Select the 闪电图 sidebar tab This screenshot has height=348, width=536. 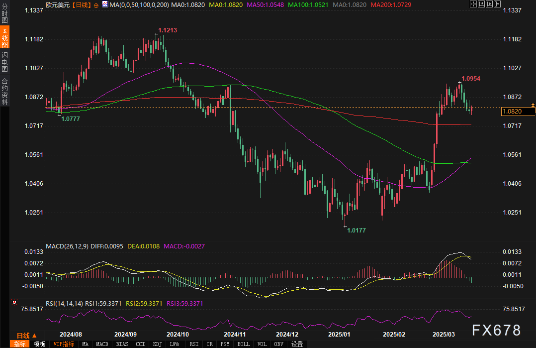(4, 61)
